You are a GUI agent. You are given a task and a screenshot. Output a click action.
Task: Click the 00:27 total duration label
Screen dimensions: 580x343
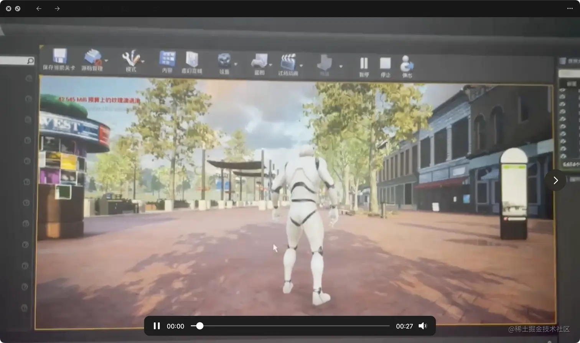[404, 326]
